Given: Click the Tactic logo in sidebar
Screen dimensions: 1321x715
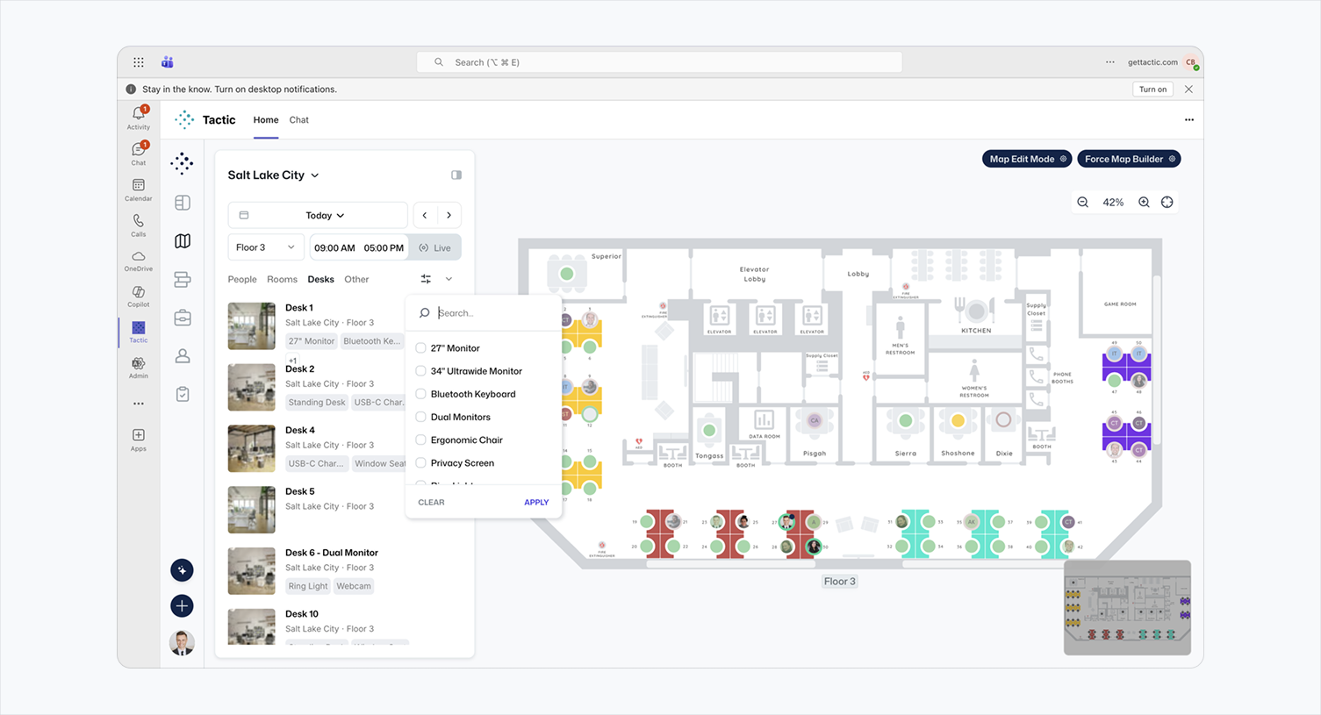Looking at the screenshot, I should [x=182, y=163].
